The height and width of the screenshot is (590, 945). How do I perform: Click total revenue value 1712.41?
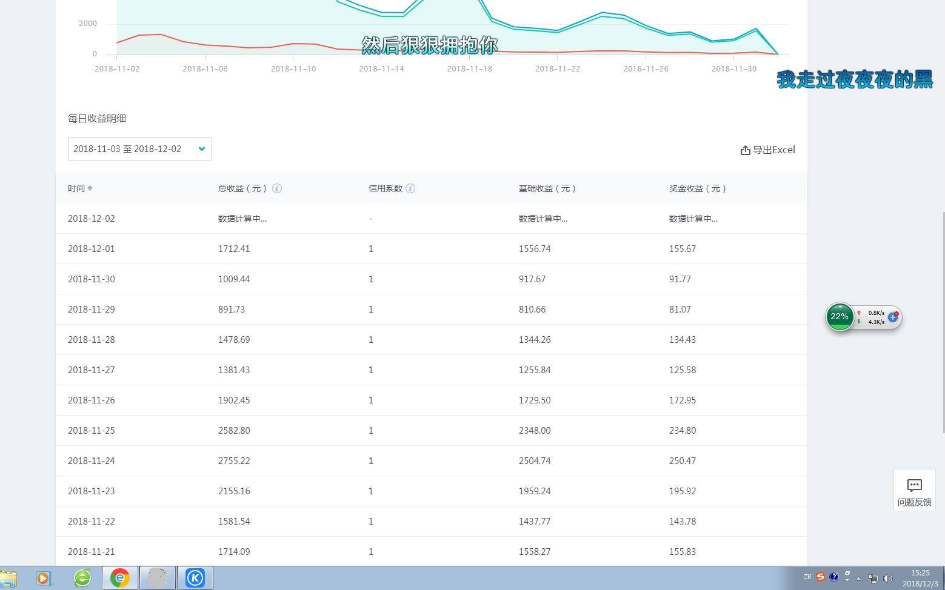pyautogui.click(x=234, y=249)
